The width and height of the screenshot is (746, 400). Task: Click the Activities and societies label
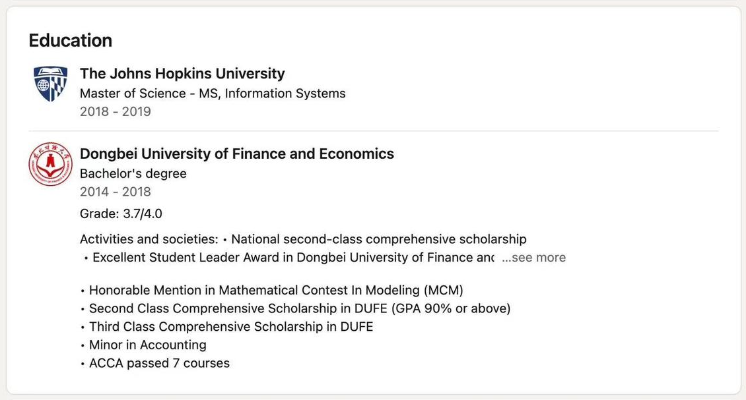click(x=149, y=239)
